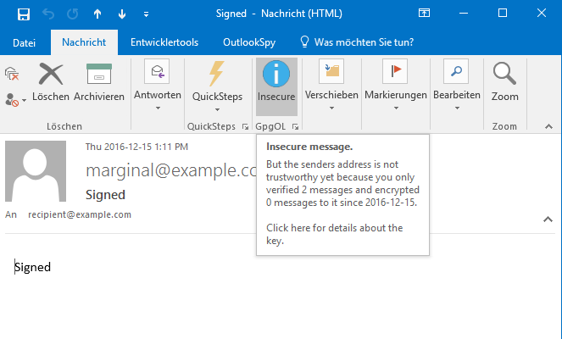
Task: Go to previous item with up arrow
Action: 97,14
